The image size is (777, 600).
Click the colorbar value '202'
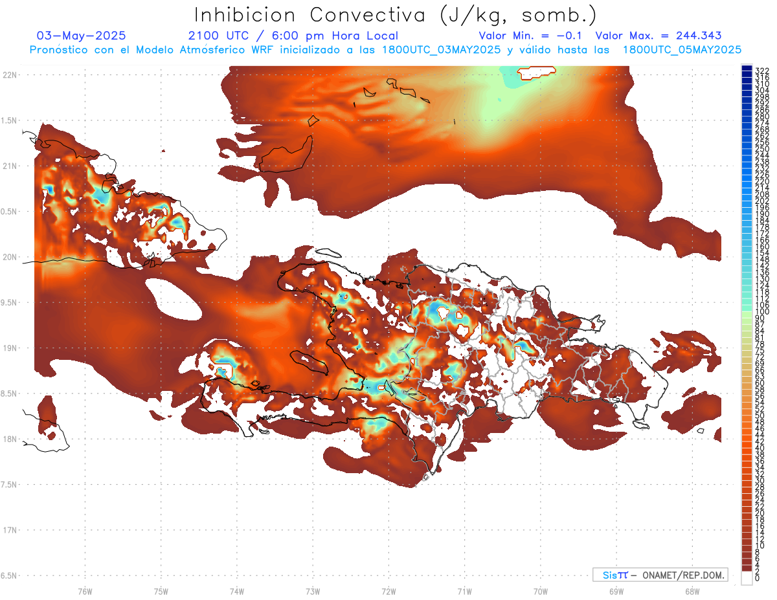[x=762, y=201]
